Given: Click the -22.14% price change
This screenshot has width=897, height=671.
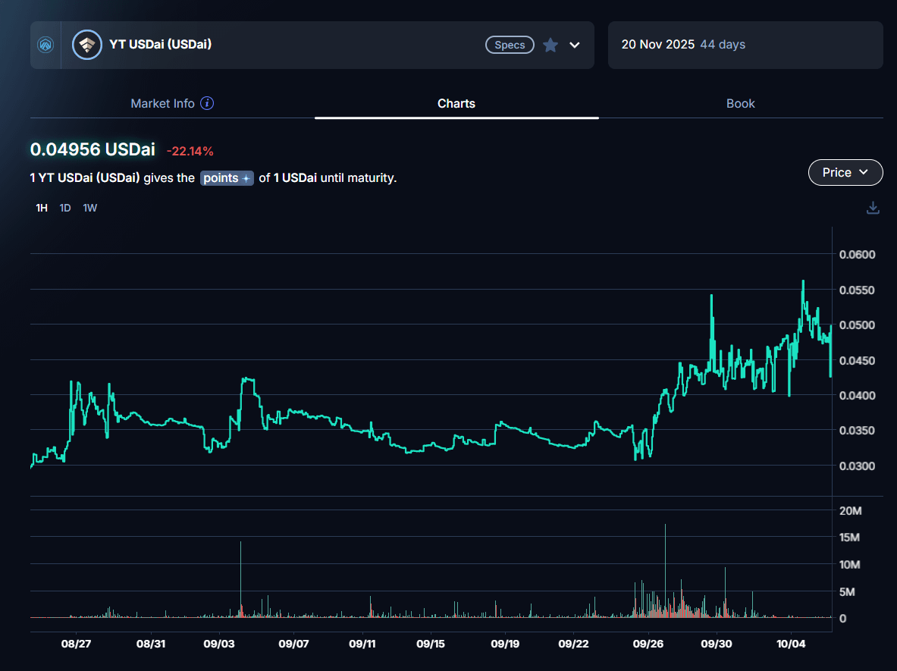Looking at the screenshot, I should coord(190,151).
